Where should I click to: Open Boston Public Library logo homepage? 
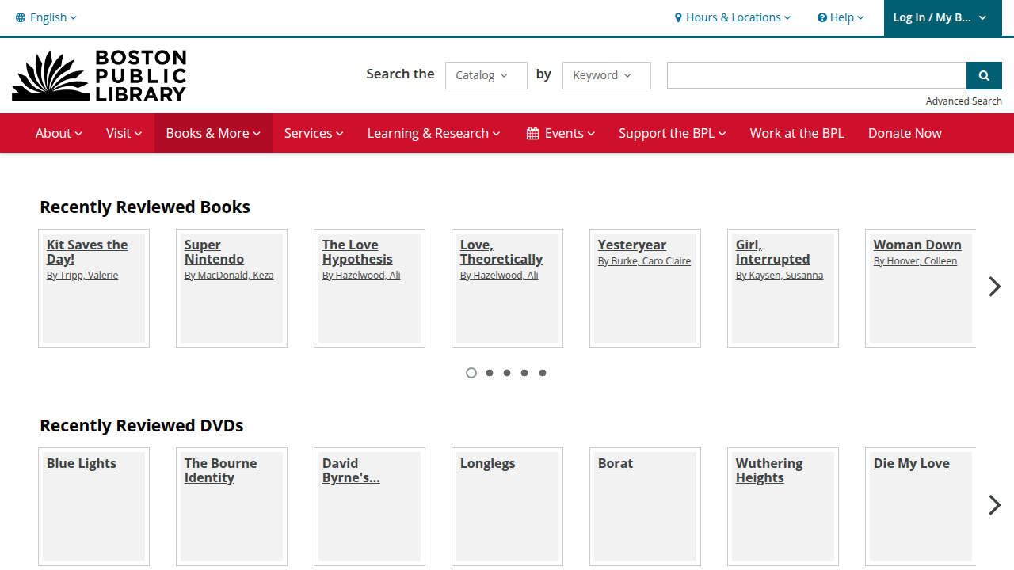pyautogui.click(x=99, y=76)
